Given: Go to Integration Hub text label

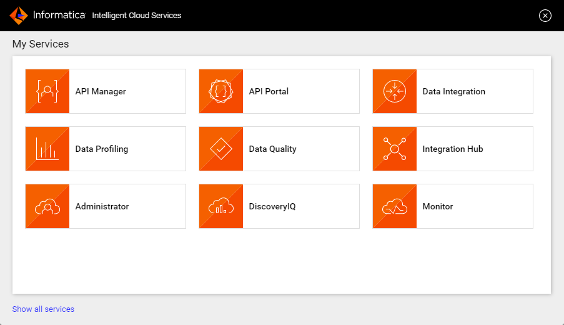Looking at the screenshot, I should point(453,149).
